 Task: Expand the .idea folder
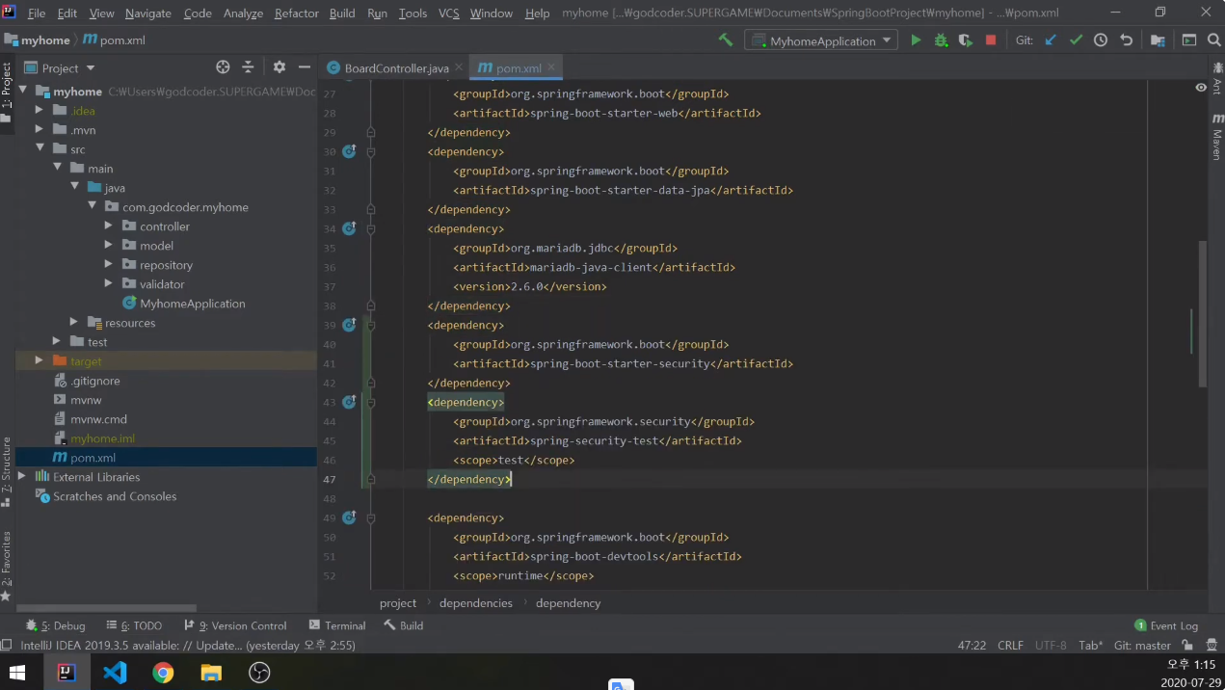click(x=40, y=111)
